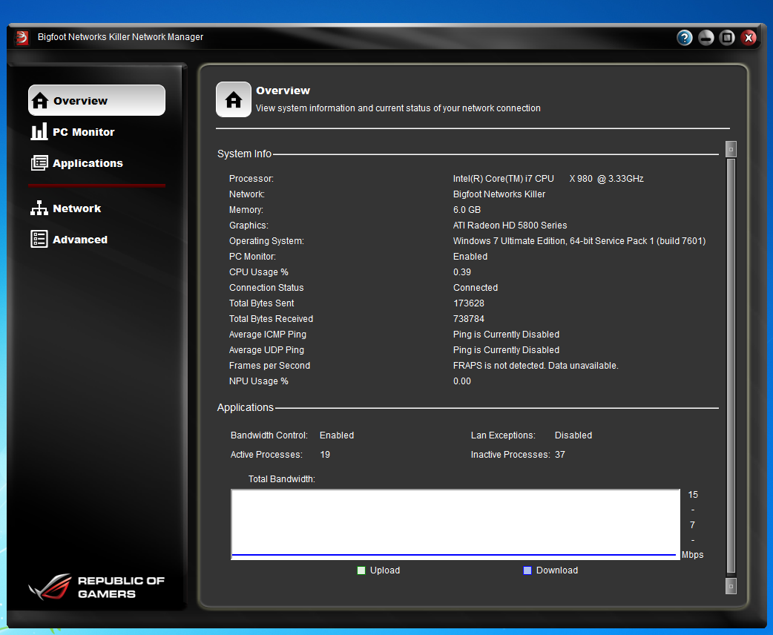Click the 'Processor:' label

pos(251,179)
